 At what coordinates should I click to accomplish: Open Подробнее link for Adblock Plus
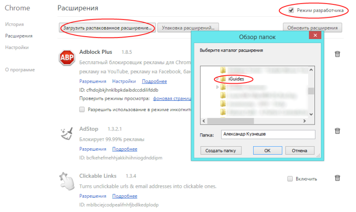pyautogui.click(x=154, y=81)
